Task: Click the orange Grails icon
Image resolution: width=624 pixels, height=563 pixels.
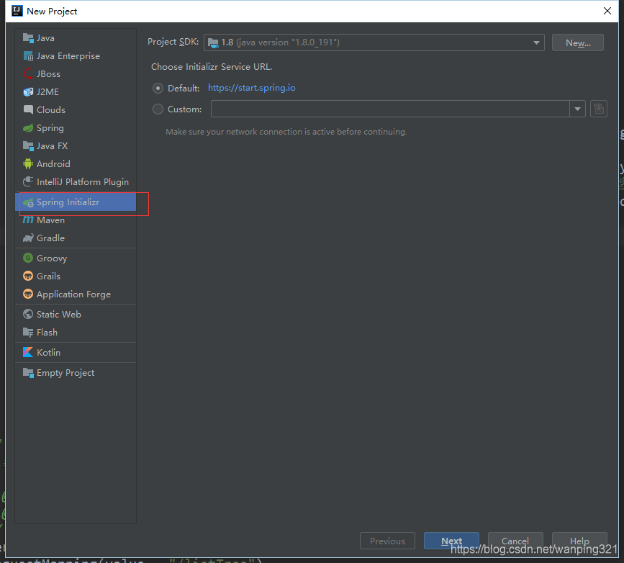Action: point(28,276)
